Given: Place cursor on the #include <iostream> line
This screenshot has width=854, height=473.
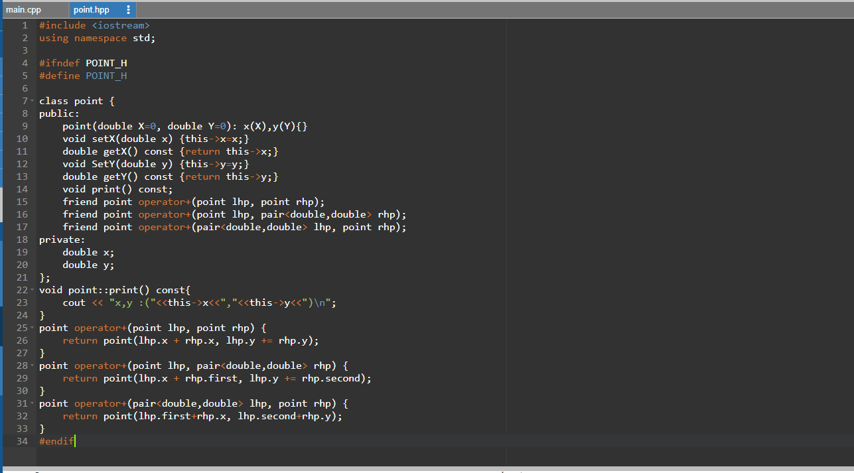Looking at the screenshot, I should [93, 25].
